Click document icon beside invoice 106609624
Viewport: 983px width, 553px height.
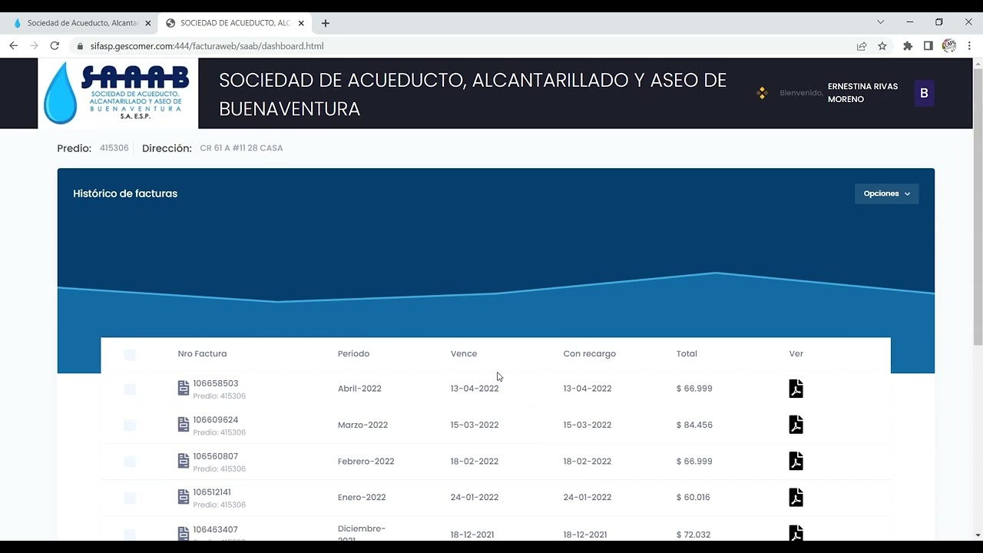(184, 425)
